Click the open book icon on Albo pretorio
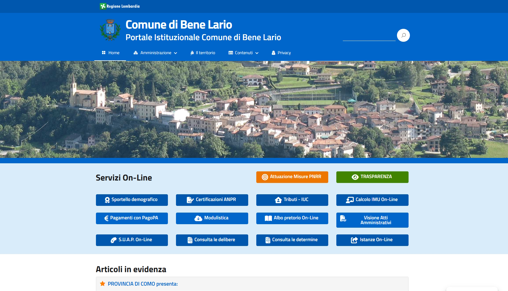The image size is (508, 291). point(268,218)
